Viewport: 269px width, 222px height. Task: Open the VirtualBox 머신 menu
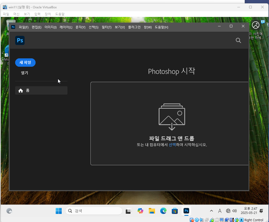click(16, 14)
